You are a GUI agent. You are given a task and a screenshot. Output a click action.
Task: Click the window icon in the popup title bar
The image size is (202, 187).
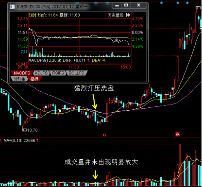(12, 7)
